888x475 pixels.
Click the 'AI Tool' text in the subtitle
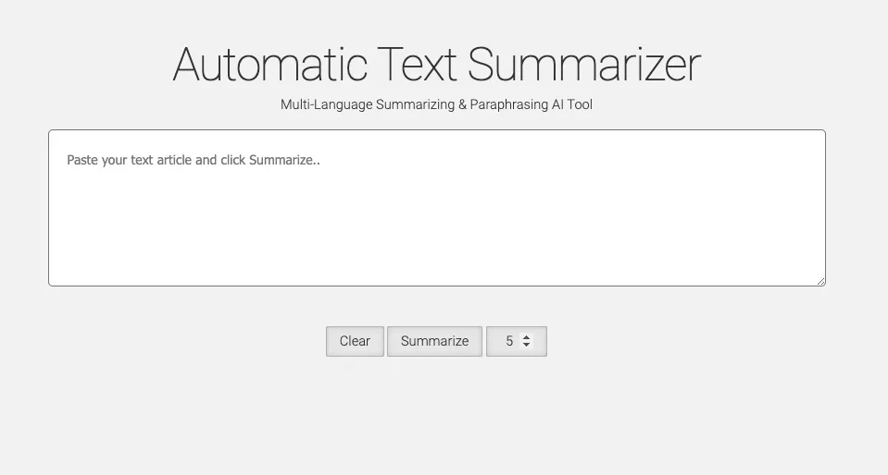coord(571,104)
